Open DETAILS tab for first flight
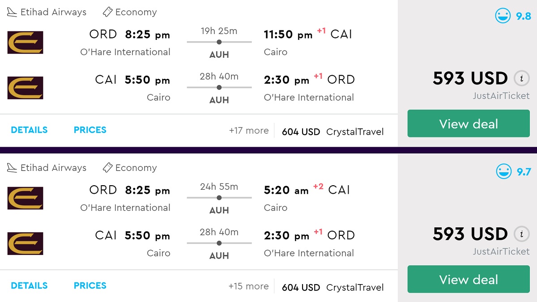The height and width of the screenshot is (302, 537). pos(29,130)
